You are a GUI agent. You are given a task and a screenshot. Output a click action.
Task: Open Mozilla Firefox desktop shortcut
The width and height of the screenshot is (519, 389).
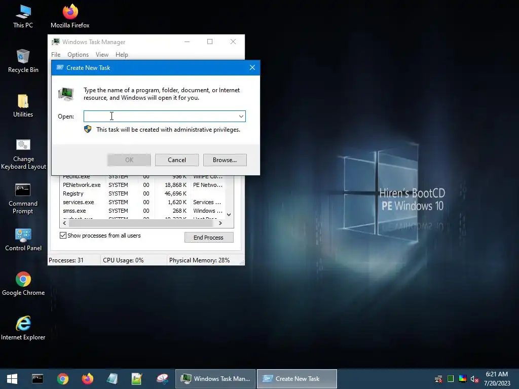click(x=70, y=16)
